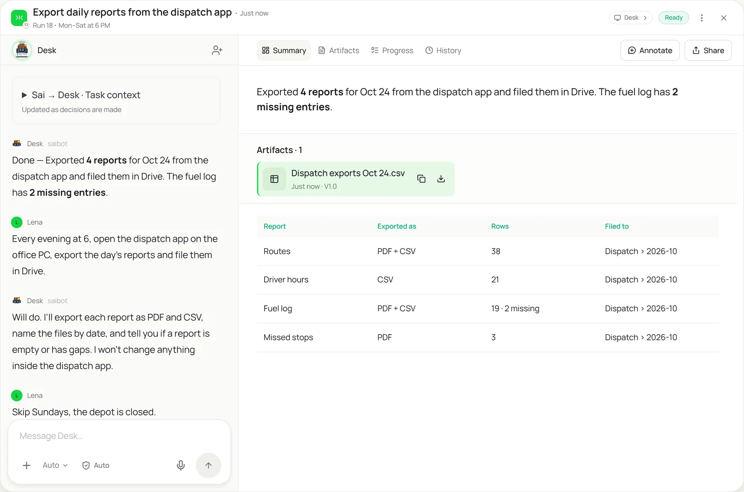Image resolution: width=744 pixels, height=492 pixels.
Task: Click the Annotate button
Action: tap(650, 50)
